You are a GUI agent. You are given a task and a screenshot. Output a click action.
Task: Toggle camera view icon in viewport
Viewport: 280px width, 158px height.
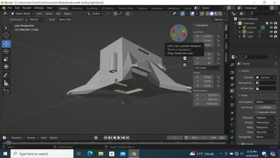coord(185,58)
